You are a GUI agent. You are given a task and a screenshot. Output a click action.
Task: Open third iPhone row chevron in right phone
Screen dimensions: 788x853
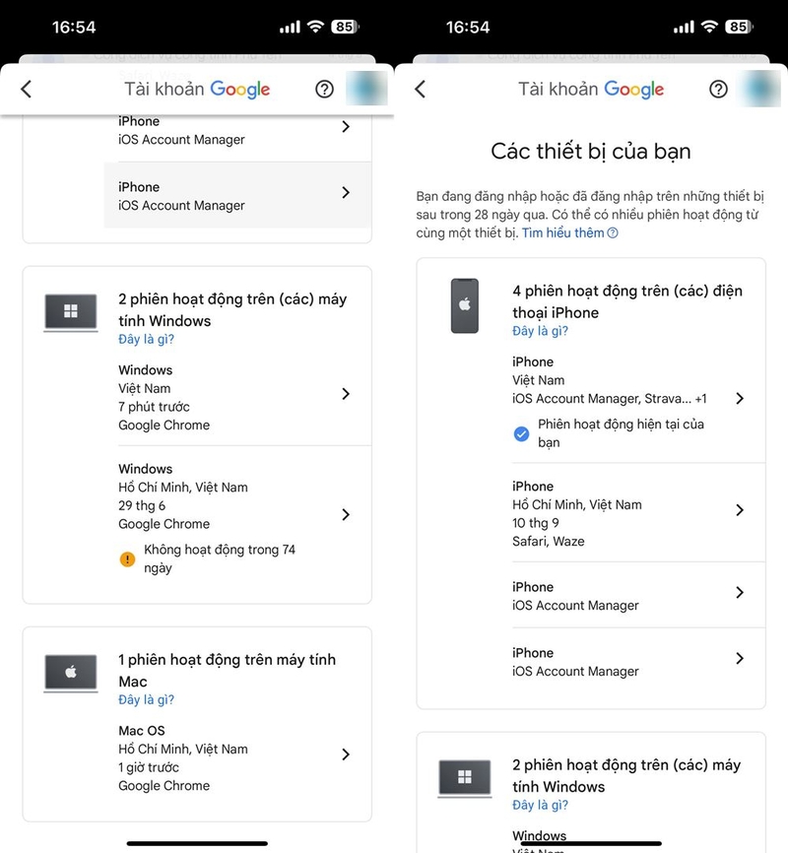740,592
